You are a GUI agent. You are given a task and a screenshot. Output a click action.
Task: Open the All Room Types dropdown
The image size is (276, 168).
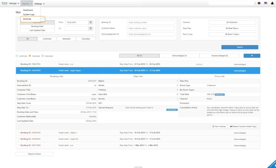(232, 34)
